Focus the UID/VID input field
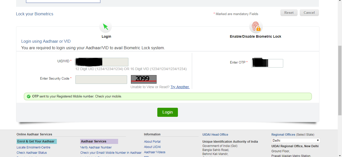The height and width of the screenshot is (157, 342). tap(102, 62)
